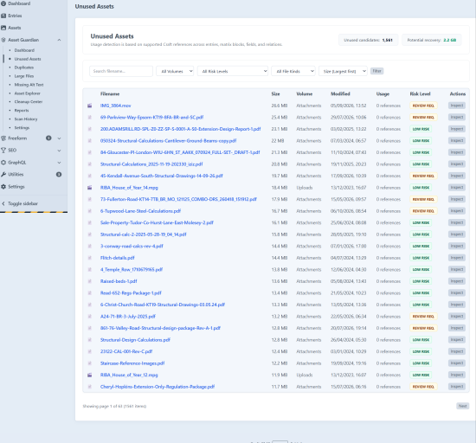
Task: Inspect the Staircase-Reference-Images.pdf asset
Action: click(x=457, y=363)
